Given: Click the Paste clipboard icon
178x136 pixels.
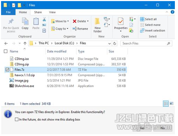Looking at the screenshot, I should [x=36, y=21].
